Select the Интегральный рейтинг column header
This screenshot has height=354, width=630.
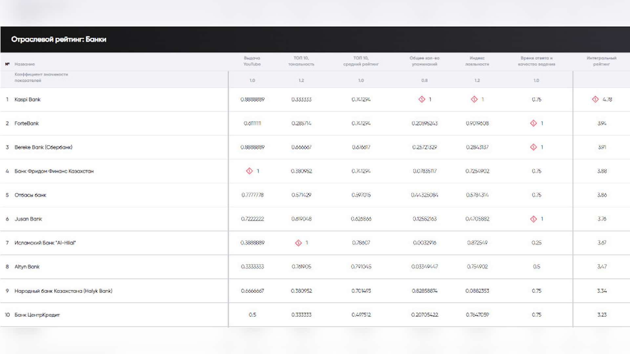[x=601, y=61]
